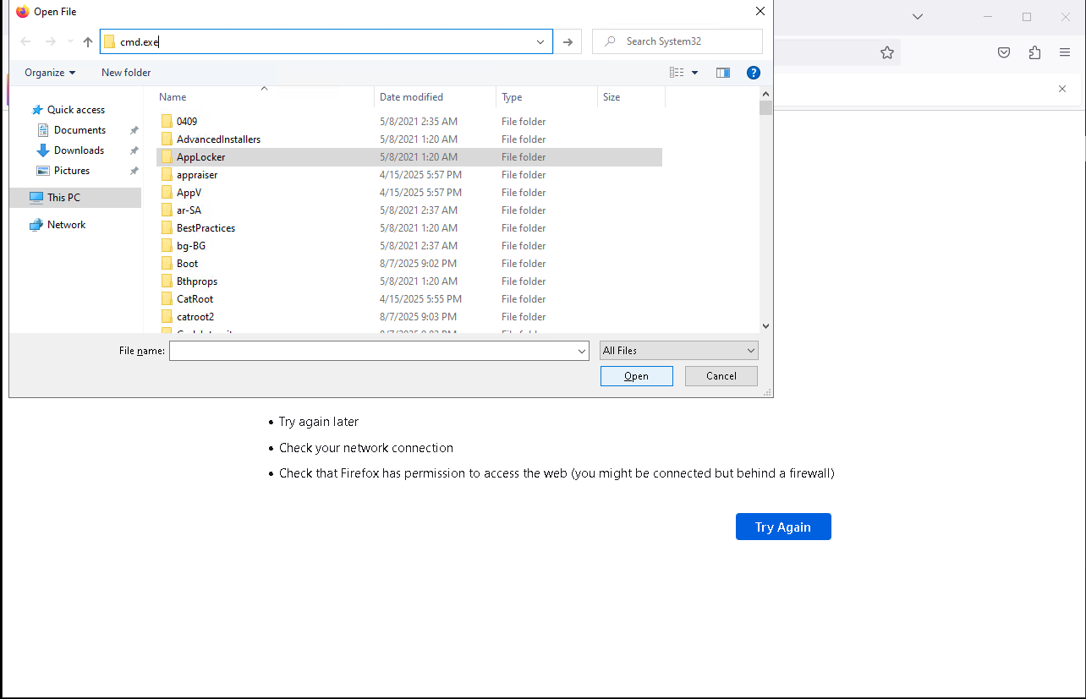
Task: Click the Change your view icon
Action: tap(677, 73)
